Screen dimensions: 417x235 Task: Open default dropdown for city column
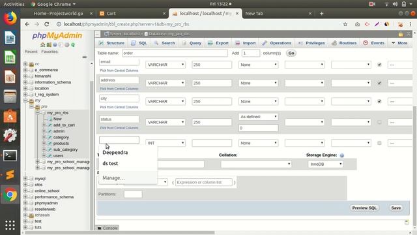258,102
